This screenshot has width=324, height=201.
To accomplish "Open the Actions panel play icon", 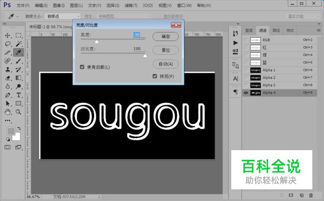I will point(236,43).
